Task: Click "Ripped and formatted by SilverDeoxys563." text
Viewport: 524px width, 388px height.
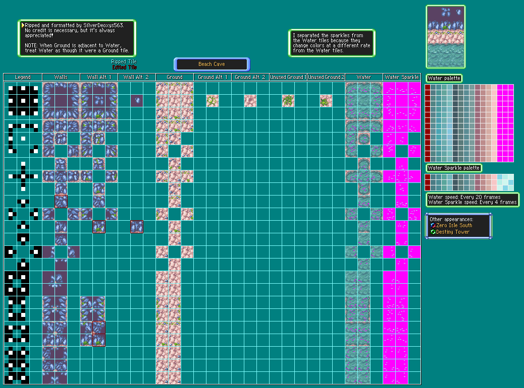Action: coord(75,25)
